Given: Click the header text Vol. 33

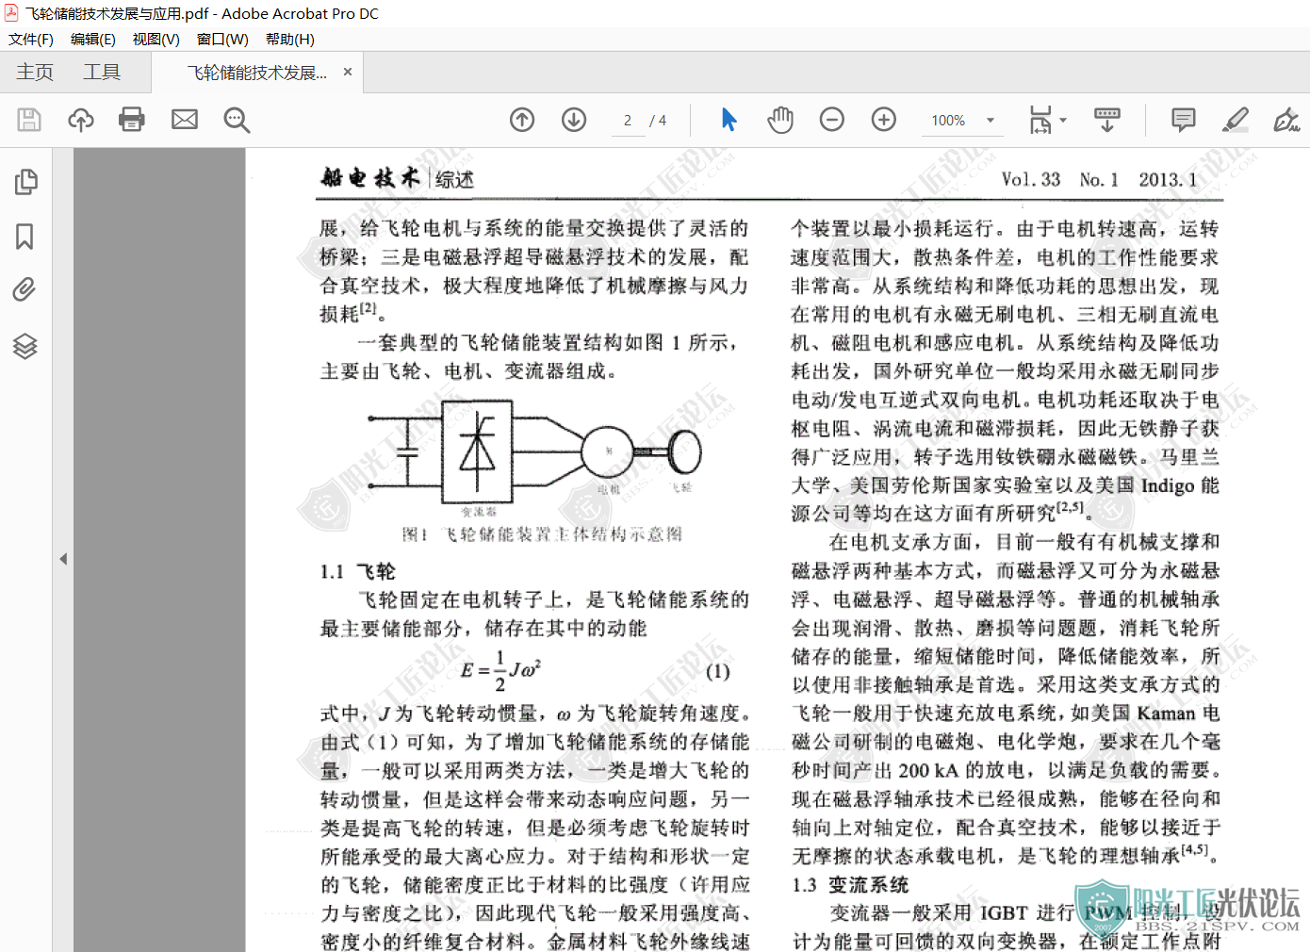Looking at the screenshot, I should pyautogui.click(x=1030, y=179).
